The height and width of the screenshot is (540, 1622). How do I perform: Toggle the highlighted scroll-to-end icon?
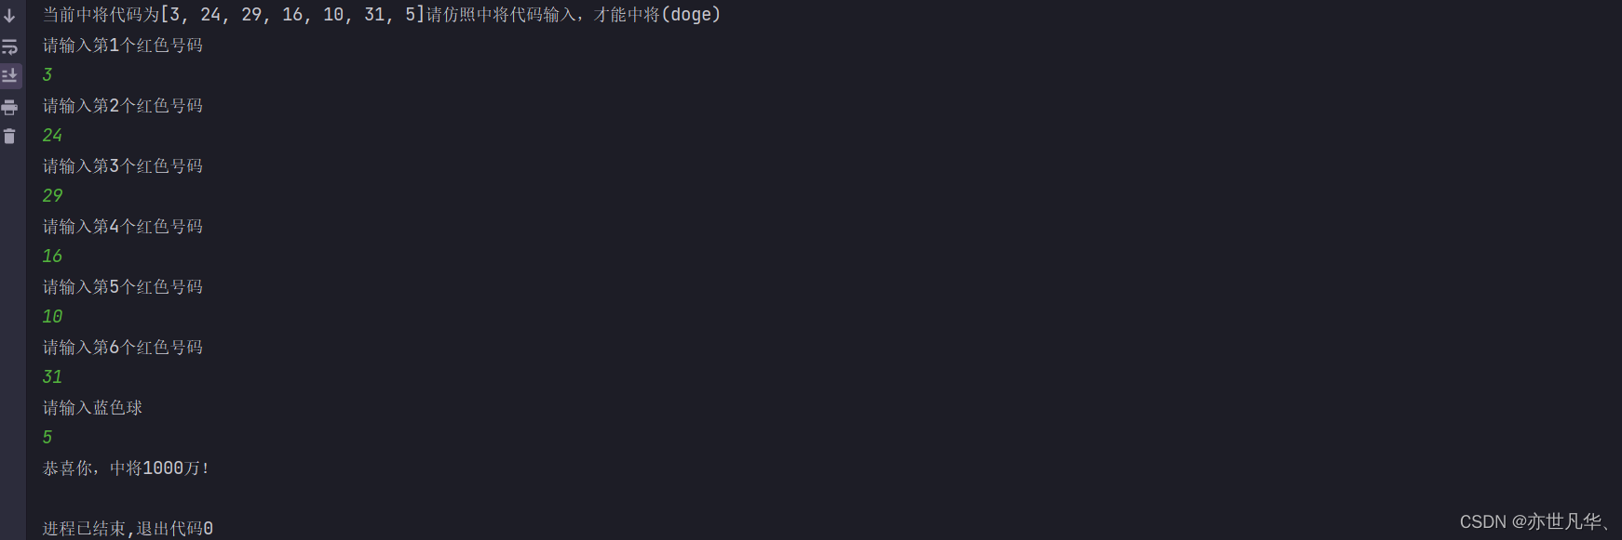point(10,76)
